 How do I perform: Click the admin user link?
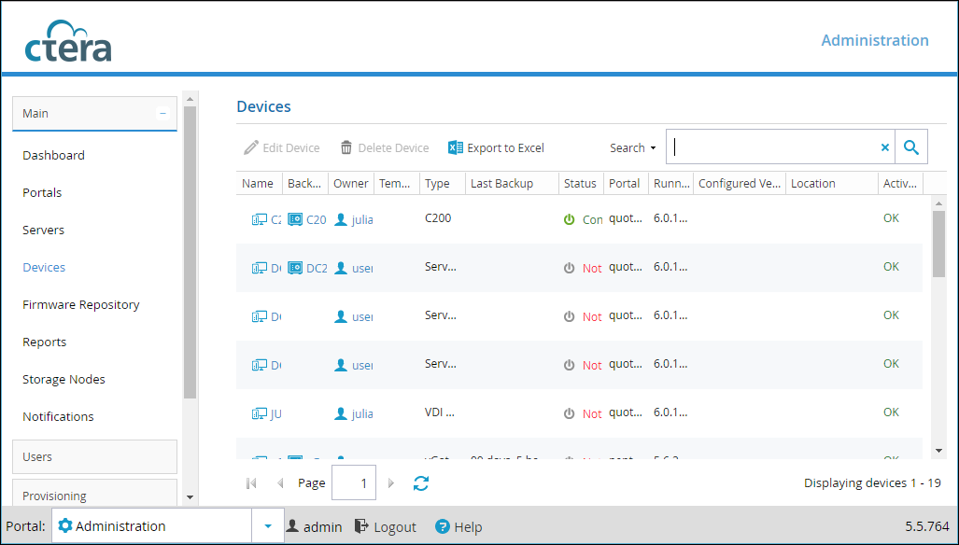(x=315, y=526)
